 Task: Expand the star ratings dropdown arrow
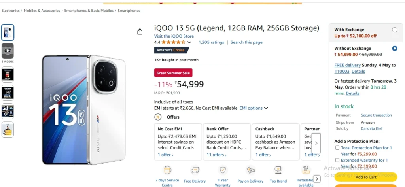pyautogui.click(x=189, y=42)
